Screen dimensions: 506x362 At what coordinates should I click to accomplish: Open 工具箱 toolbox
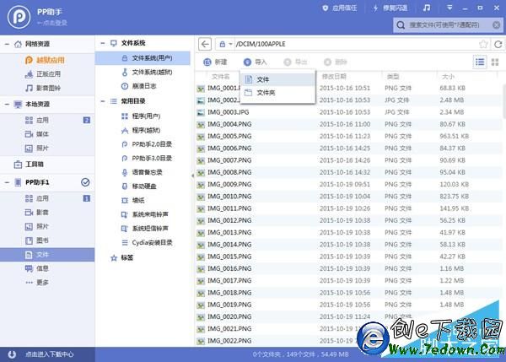[x=29, y=165]
